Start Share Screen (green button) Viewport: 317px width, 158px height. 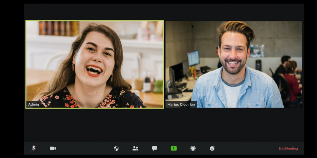(x=174, y=149)
